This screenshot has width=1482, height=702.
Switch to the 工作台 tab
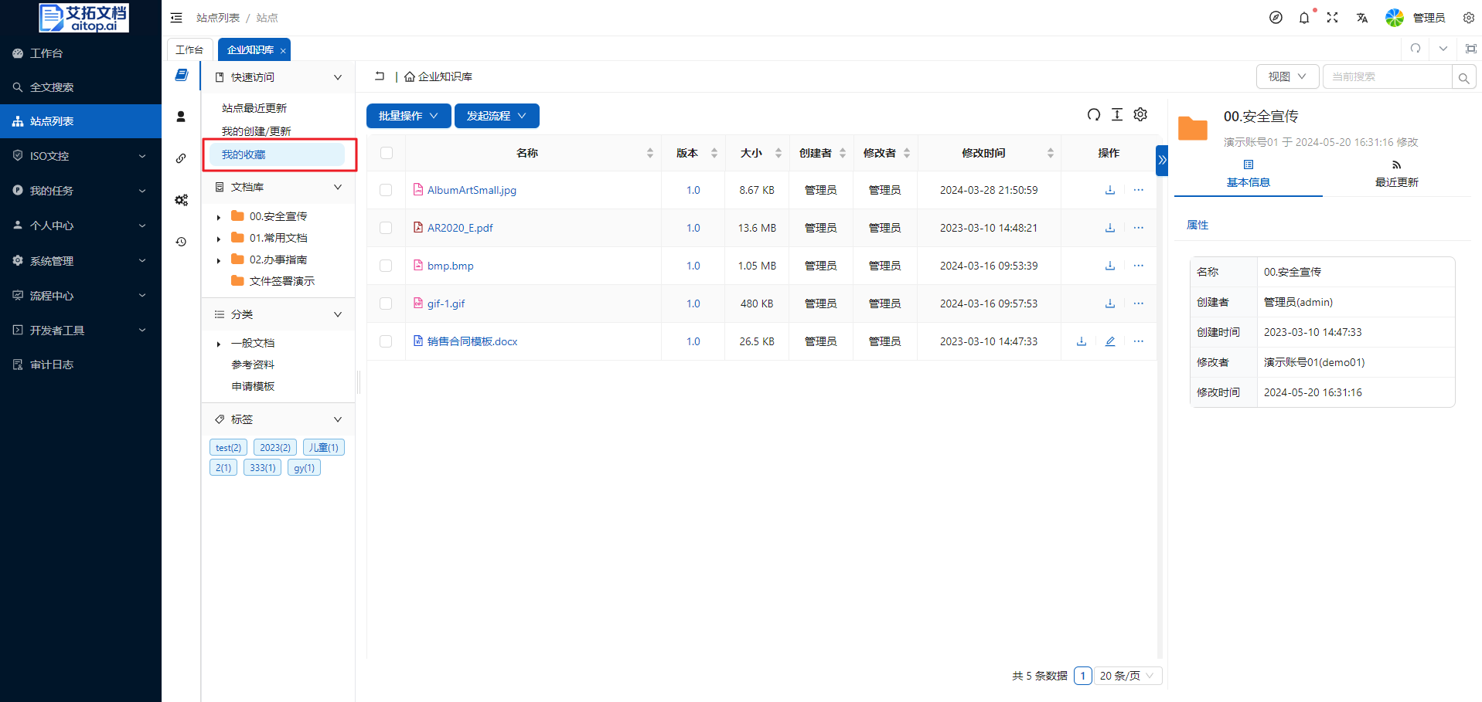coord(189,50)
